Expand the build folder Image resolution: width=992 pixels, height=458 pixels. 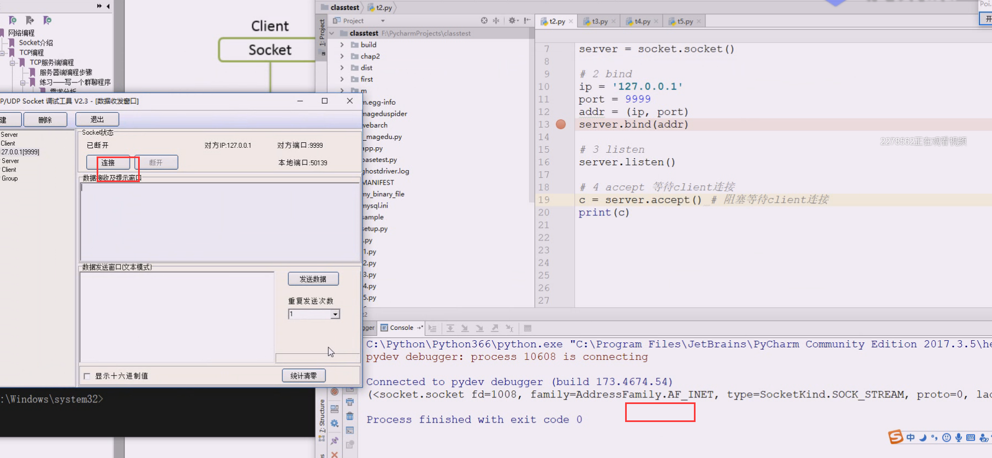point(342,45)
